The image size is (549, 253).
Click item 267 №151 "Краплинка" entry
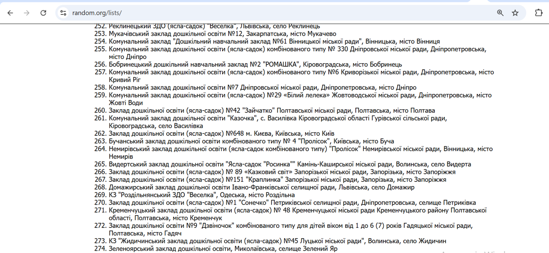[278, 180]
